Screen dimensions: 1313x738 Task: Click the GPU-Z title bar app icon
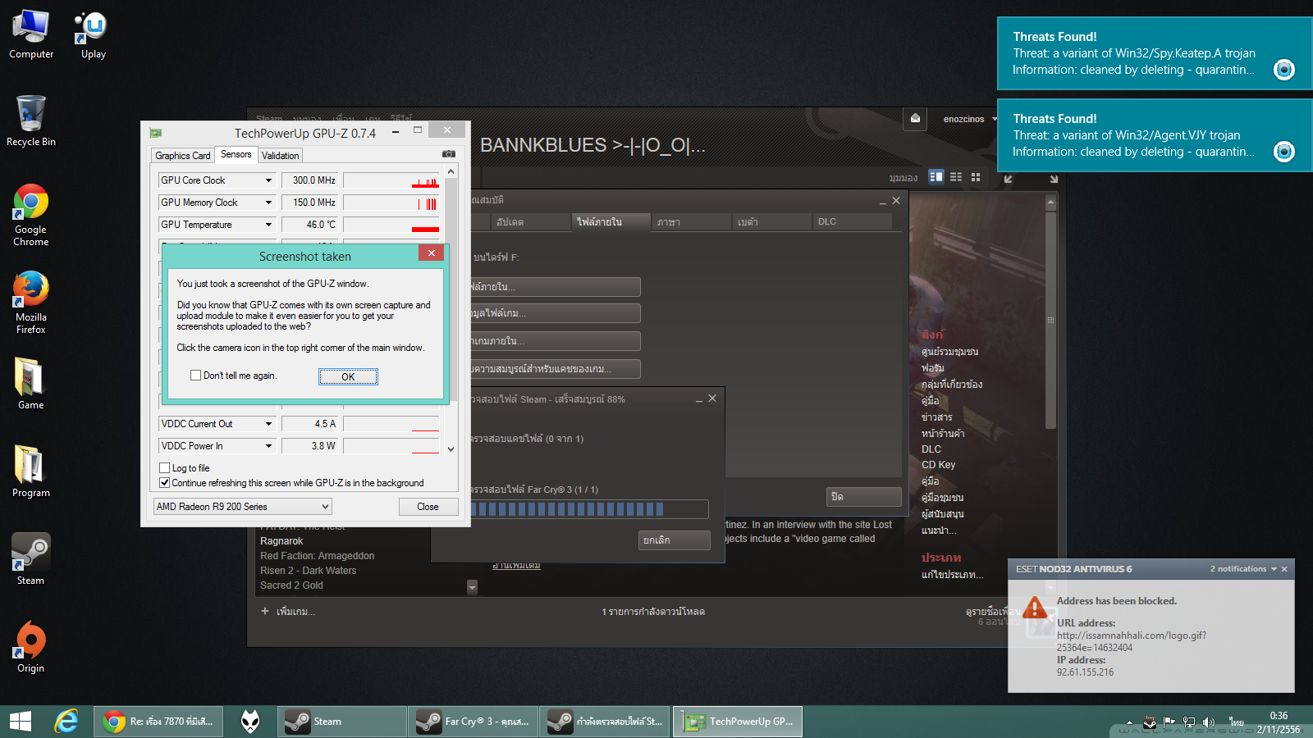click(156, 133)
